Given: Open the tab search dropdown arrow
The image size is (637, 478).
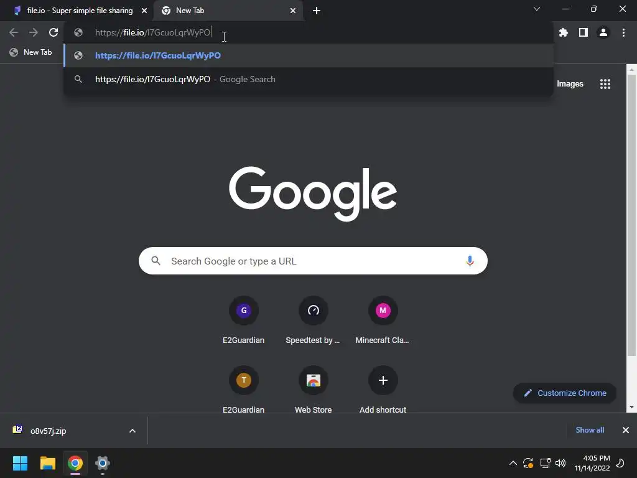Looking at the screenshot, I should [537, 9].
